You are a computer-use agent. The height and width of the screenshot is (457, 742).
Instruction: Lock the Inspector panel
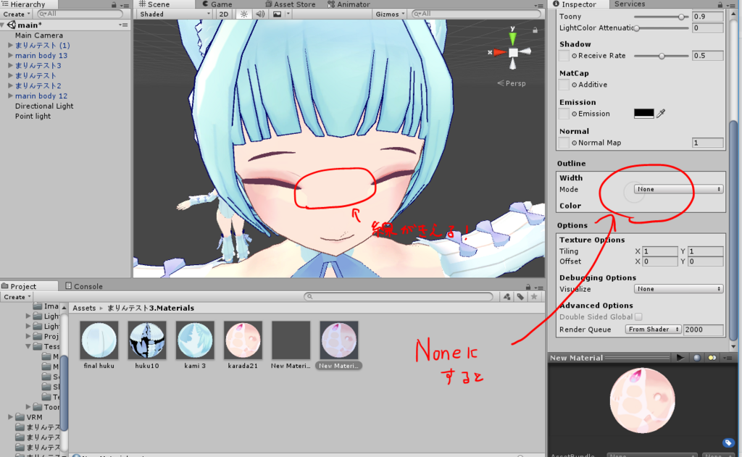[720, 5]
